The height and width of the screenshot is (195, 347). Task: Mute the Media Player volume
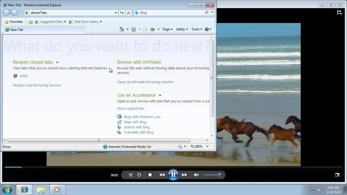(x=196, y=175)
